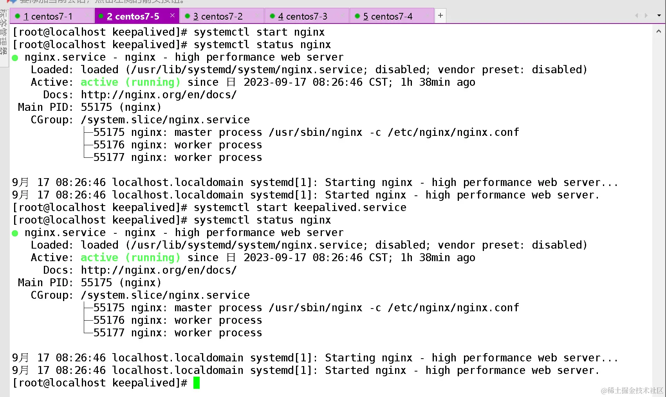Click green status dot on centos7-5 tab
This screenshot has height=397, width=666.
coord(101,16)
